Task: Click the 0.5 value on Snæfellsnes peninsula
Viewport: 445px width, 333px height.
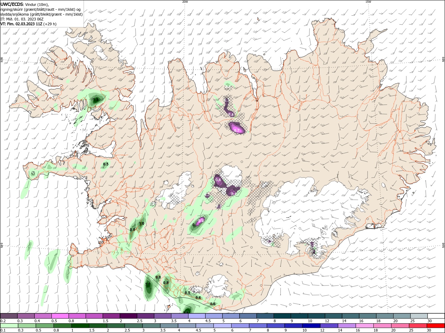Action: pyautogui.click(x=106, y=164)
